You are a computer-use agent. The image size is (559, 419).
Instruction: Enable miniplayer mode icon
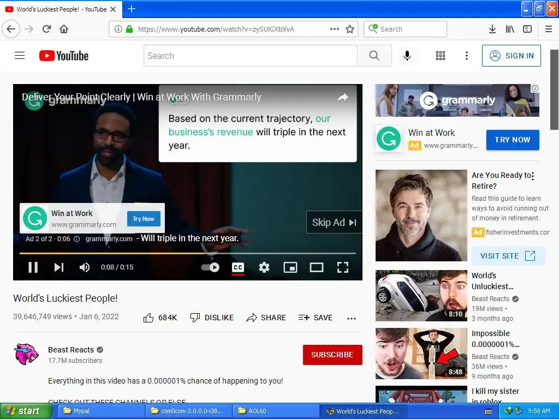290,267
